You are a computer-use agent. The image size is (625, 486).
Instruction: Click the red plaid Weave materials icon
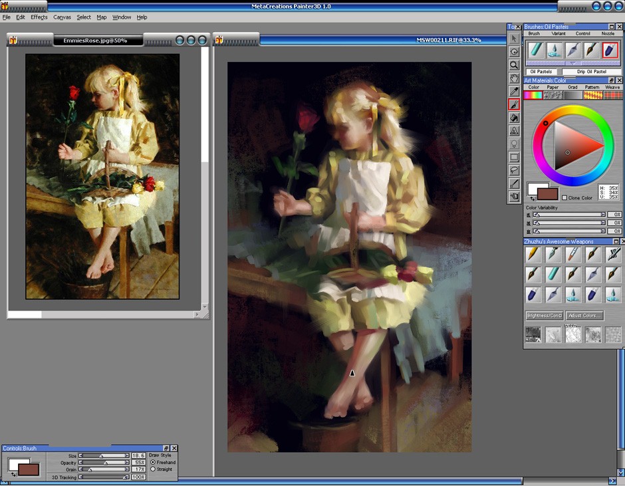coord(613,95)
